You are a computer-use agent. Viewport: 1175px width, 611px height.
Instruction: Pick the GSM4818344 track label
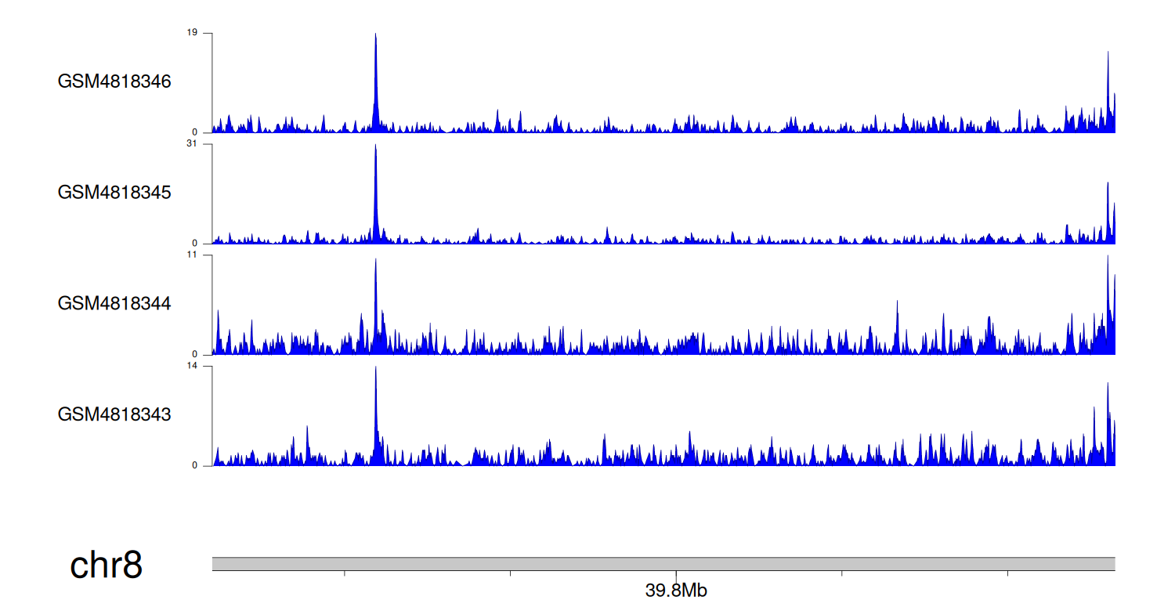114,303
